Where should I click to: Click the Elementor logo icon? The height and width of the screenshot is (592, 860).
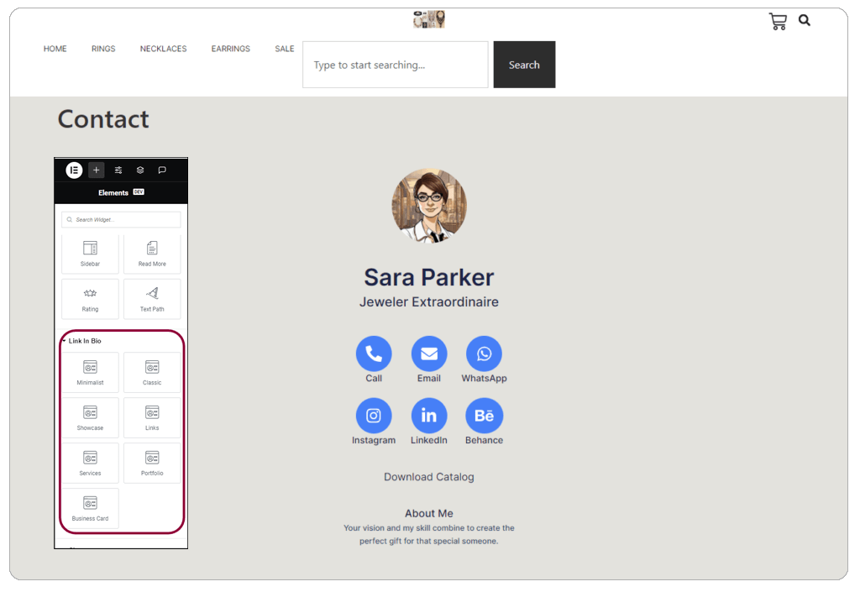(74, 170)
